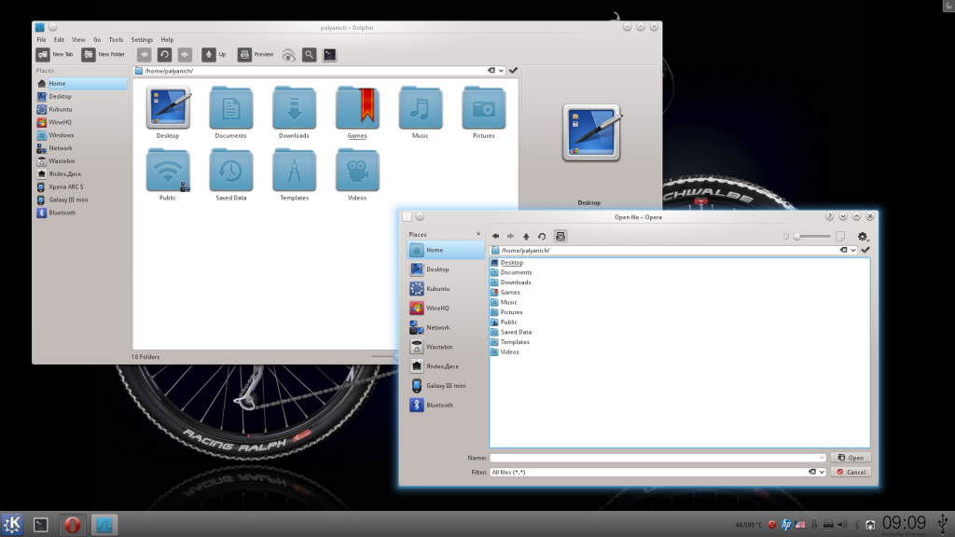
Task: Reload the Open file dialog listing
Action: click(x=542, y=236)
